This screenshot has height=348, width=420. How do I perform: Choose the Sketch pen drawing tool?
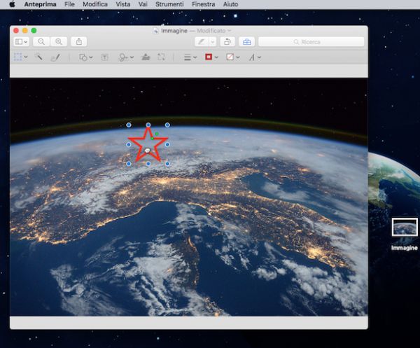click(x=56, y=57)
